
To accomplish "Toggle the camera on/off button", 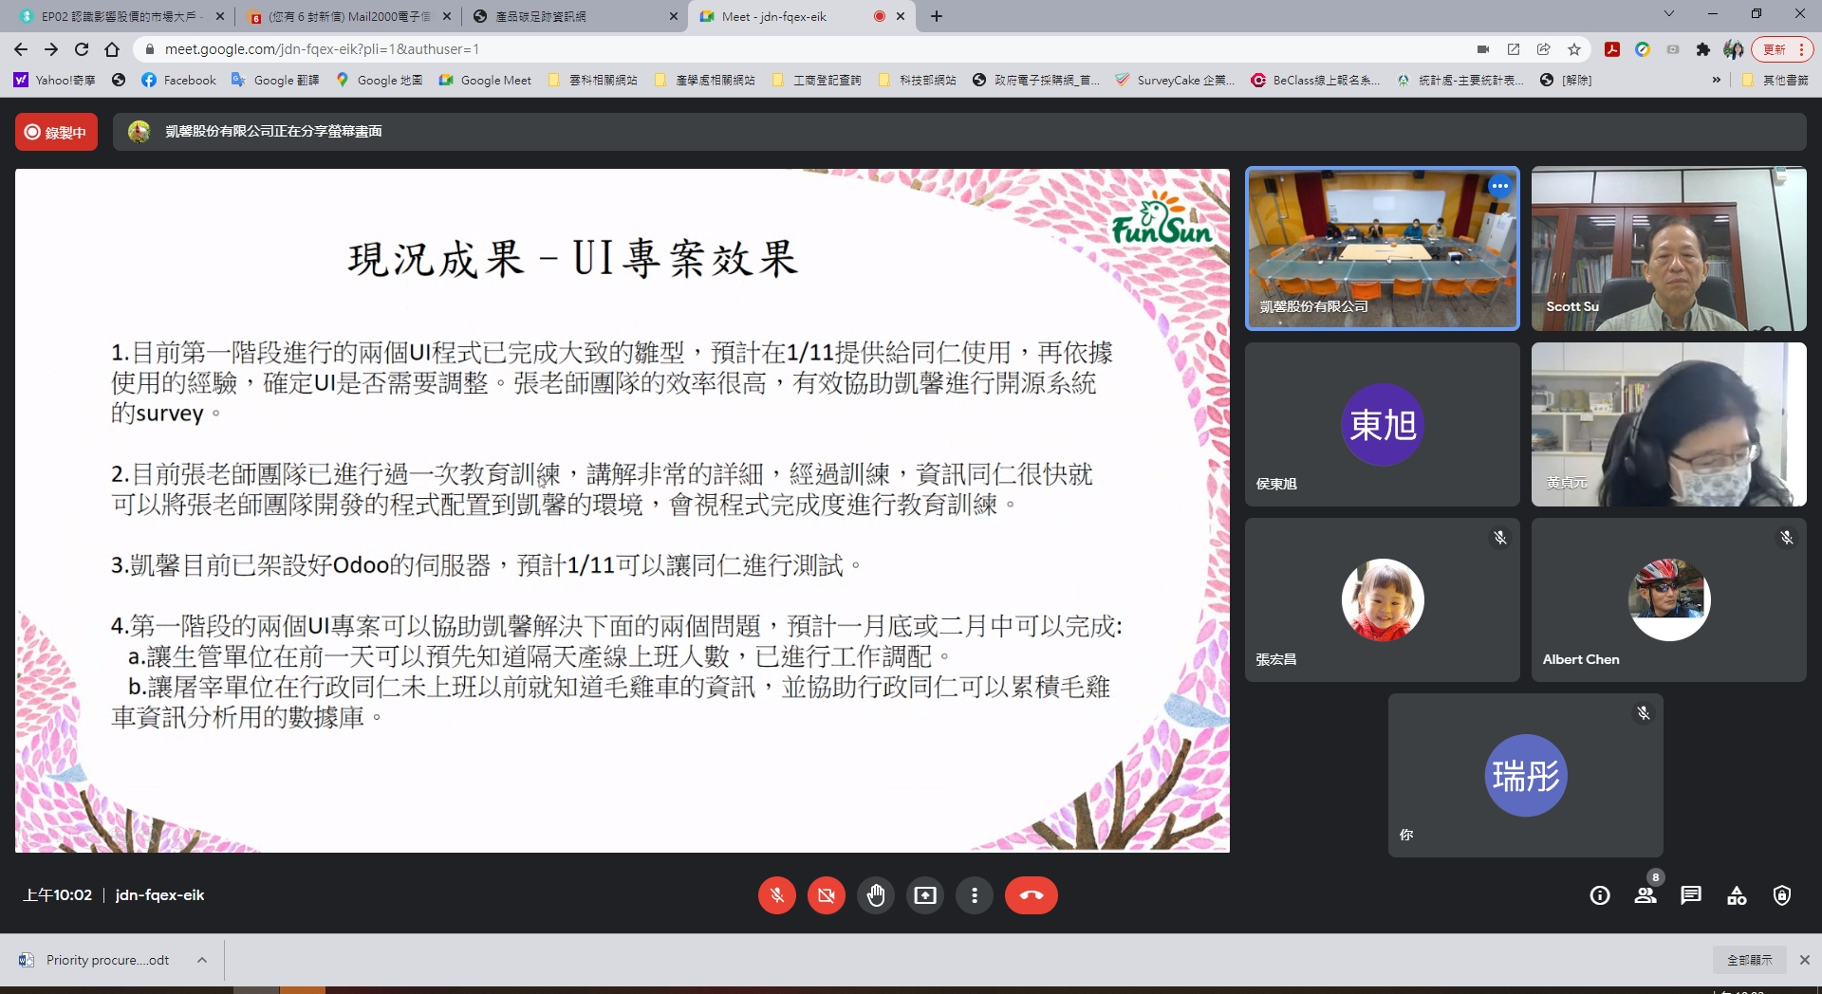I will click(x=827, y=895).
